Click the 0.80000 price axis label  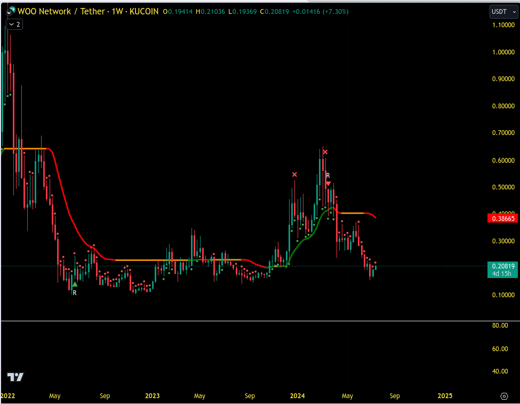click(x=503, y=106)
